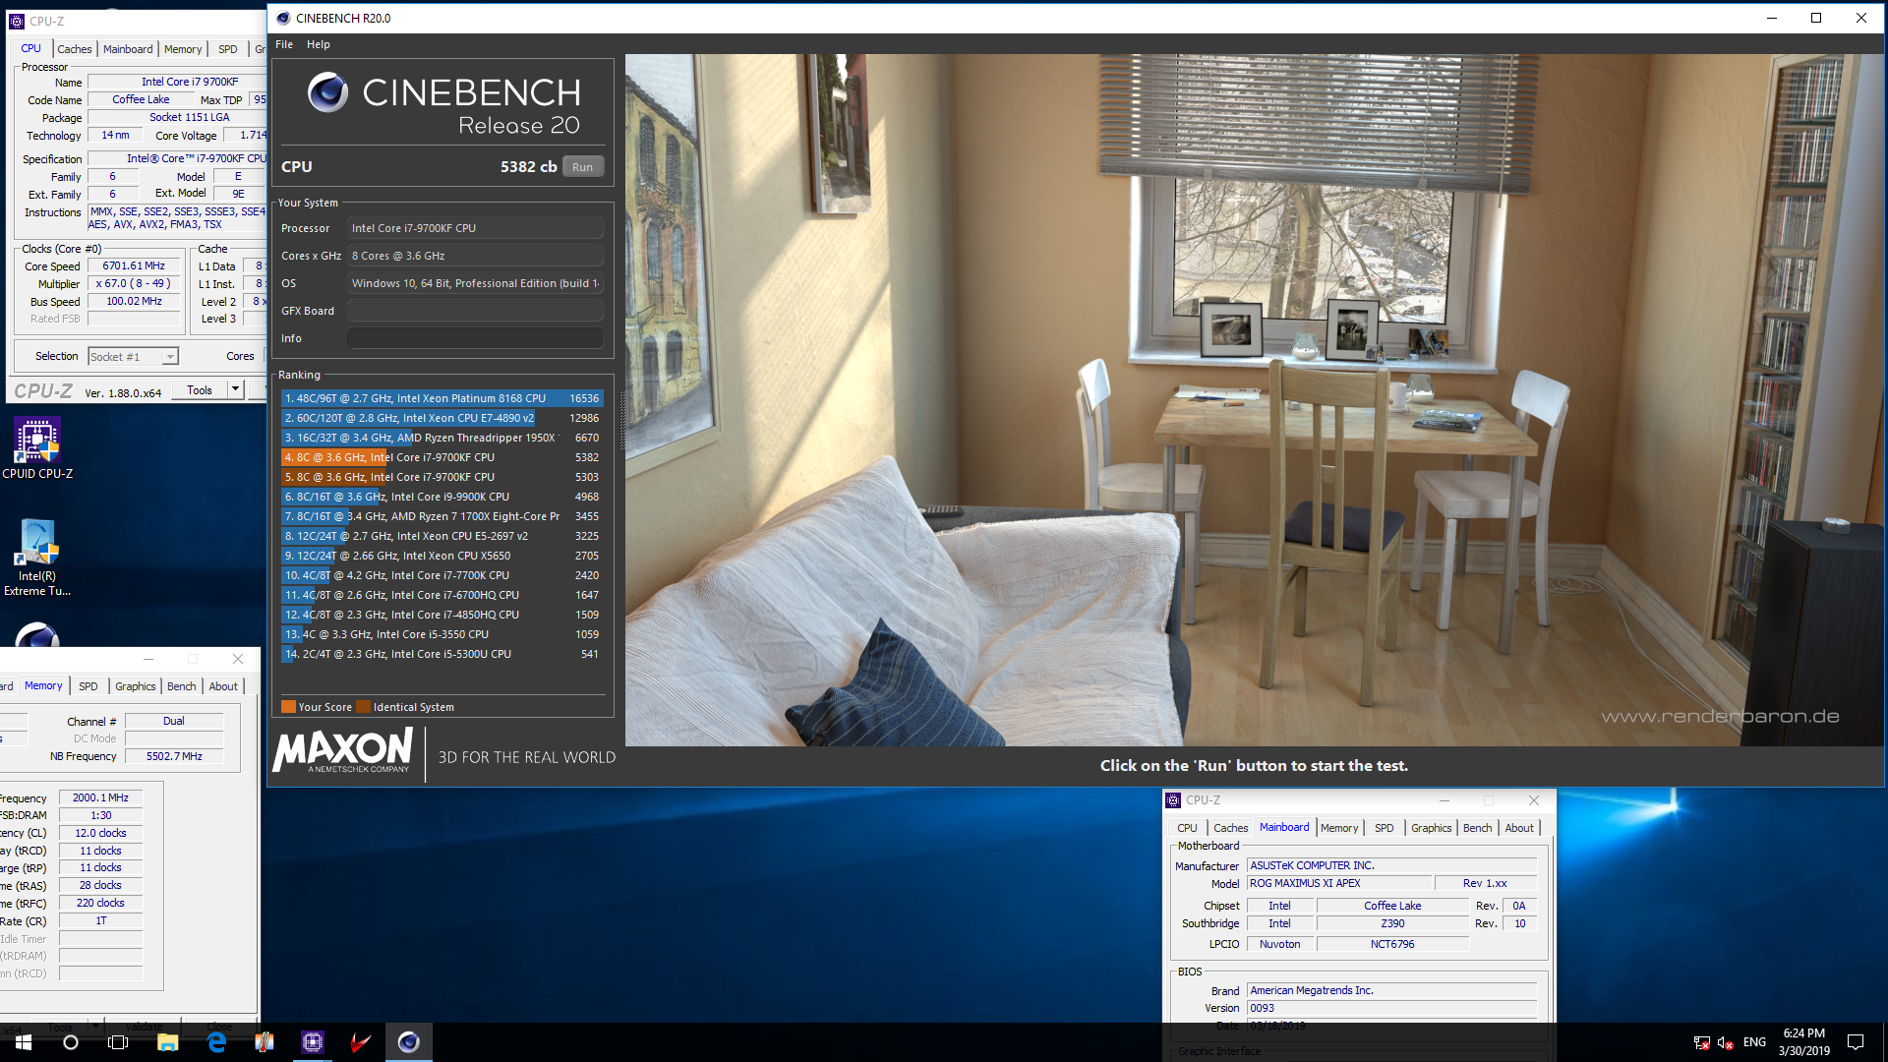Open the Help menu in Cinebench
The height and width of the screenshot is (1062, 1888).
click(x=318, y=44)
